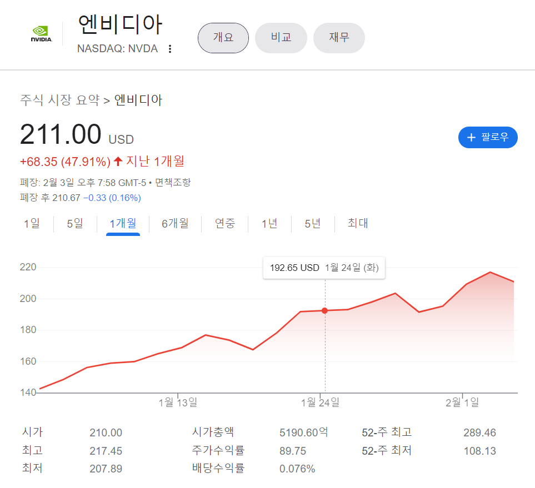Viewport: 535px width, 488px height.
Task: Click the 면책조항 disclaimer link
Action: 173,183
